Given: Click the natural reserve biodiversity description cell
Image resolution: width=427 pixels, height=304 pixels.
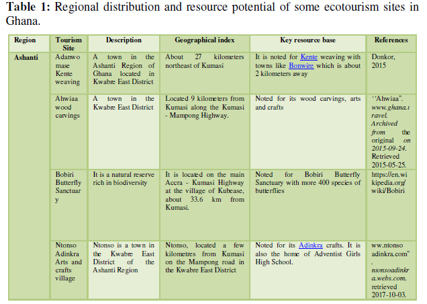Looking at the screenshot, I should tap(124, 177).
